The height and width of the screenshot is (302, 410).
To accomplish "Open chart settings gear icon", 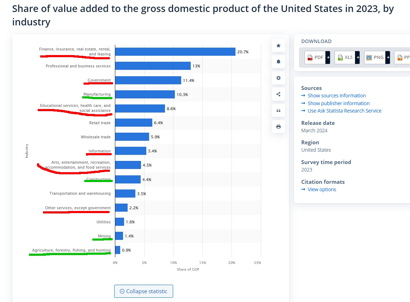I will pos(279,78).
